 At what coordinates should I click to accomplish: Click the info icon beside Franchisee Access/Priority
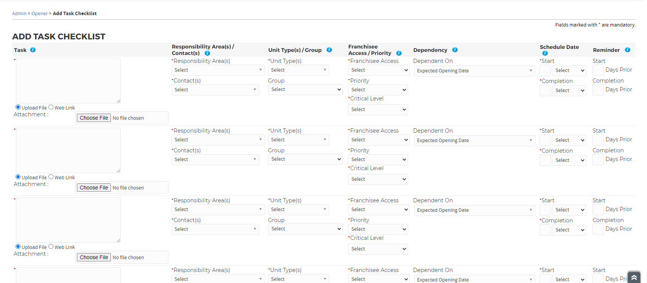[x=399, y=53]
